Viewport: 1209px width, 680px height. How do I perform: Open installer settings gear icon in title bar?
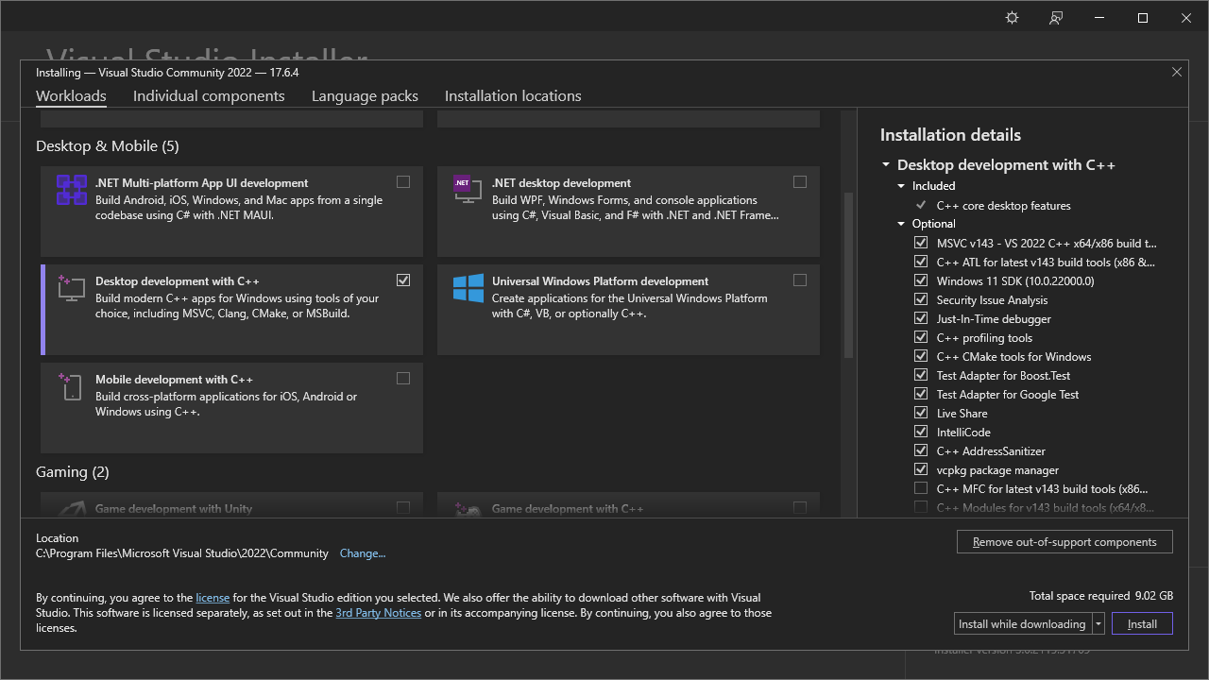pyautogui.click(x=1012, y=18)
